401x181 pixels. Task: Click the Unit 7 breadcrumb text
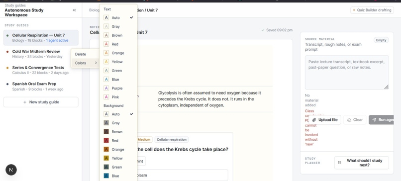[152, 10]
